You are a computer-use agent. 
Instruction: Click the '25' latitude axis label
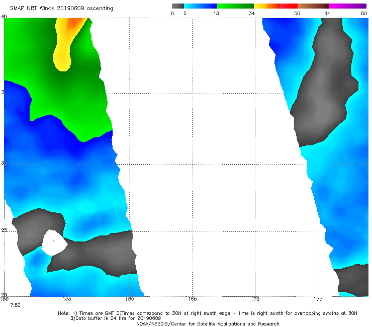pyautogui.click(x=4, y=230)
